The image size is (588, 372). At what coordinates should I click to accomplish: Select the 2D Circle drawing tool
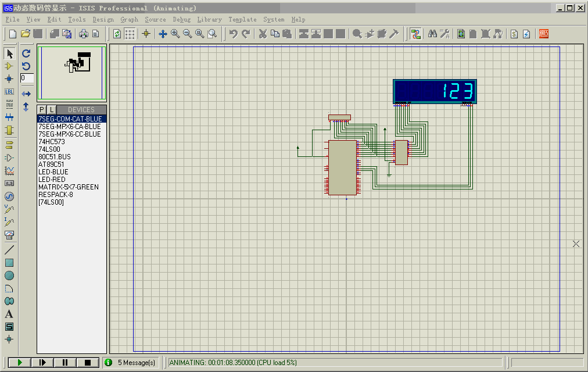(x=9, y=276)
